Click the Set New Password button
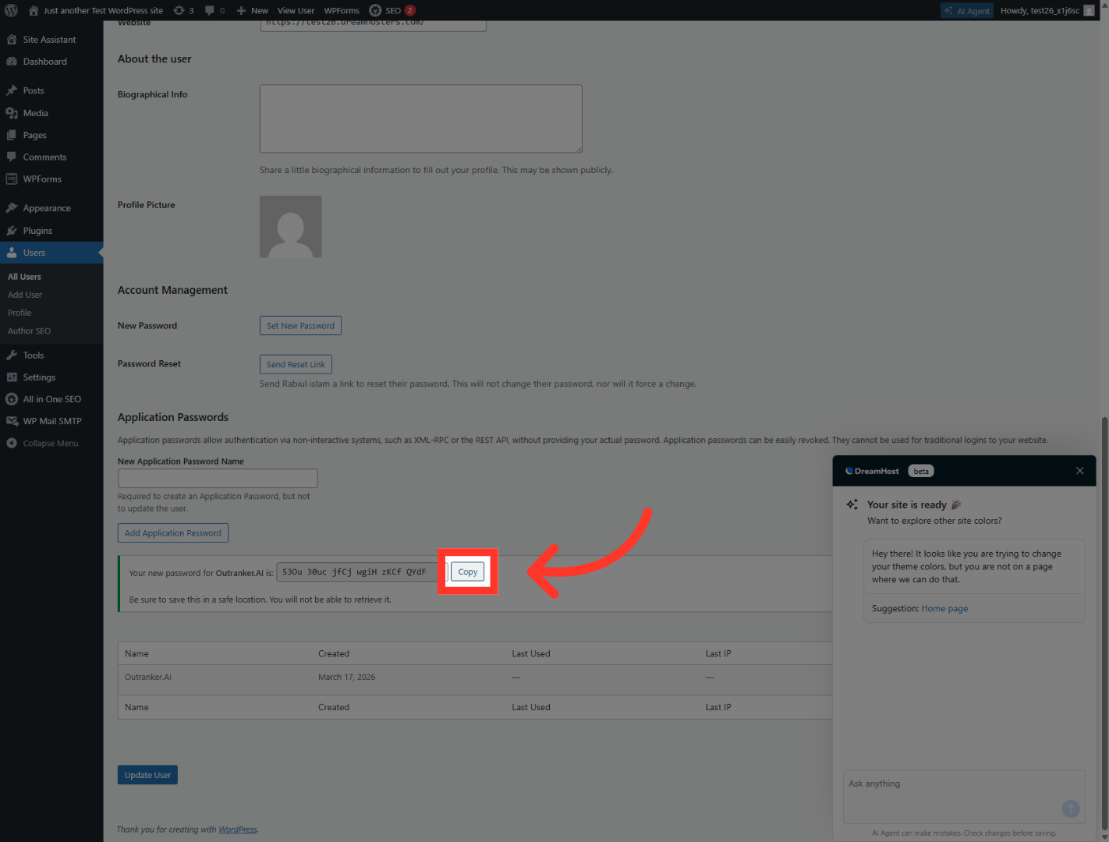This screenshot has height=842, width=1109. click(x=300, y=326)
